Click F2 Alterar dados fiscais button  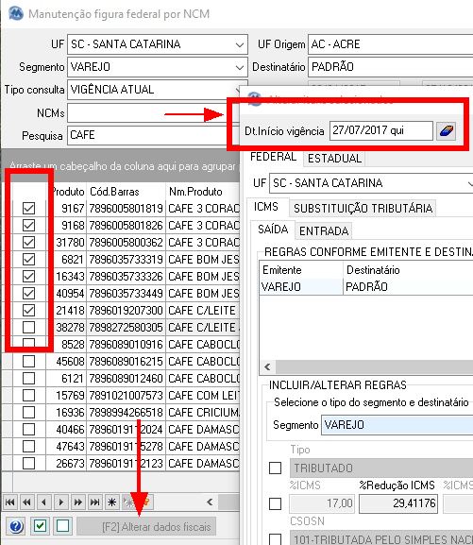[146, 526]
